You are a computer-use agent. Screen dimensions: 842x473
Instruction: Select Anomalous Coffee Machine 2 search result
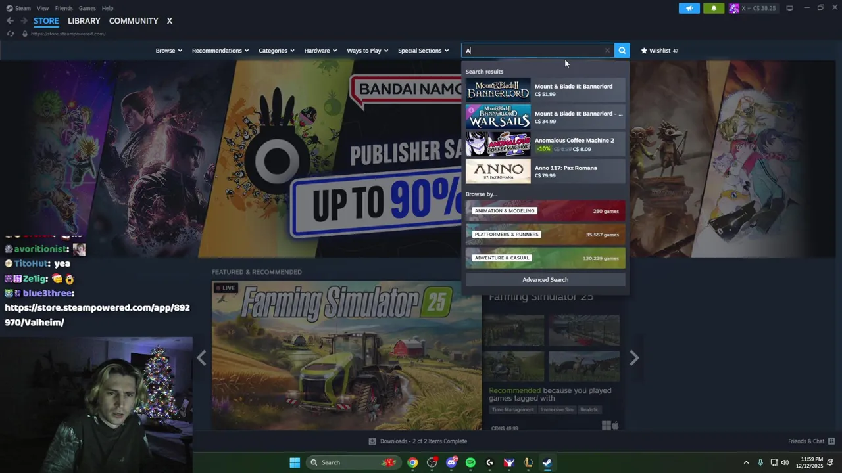point(545,144)
